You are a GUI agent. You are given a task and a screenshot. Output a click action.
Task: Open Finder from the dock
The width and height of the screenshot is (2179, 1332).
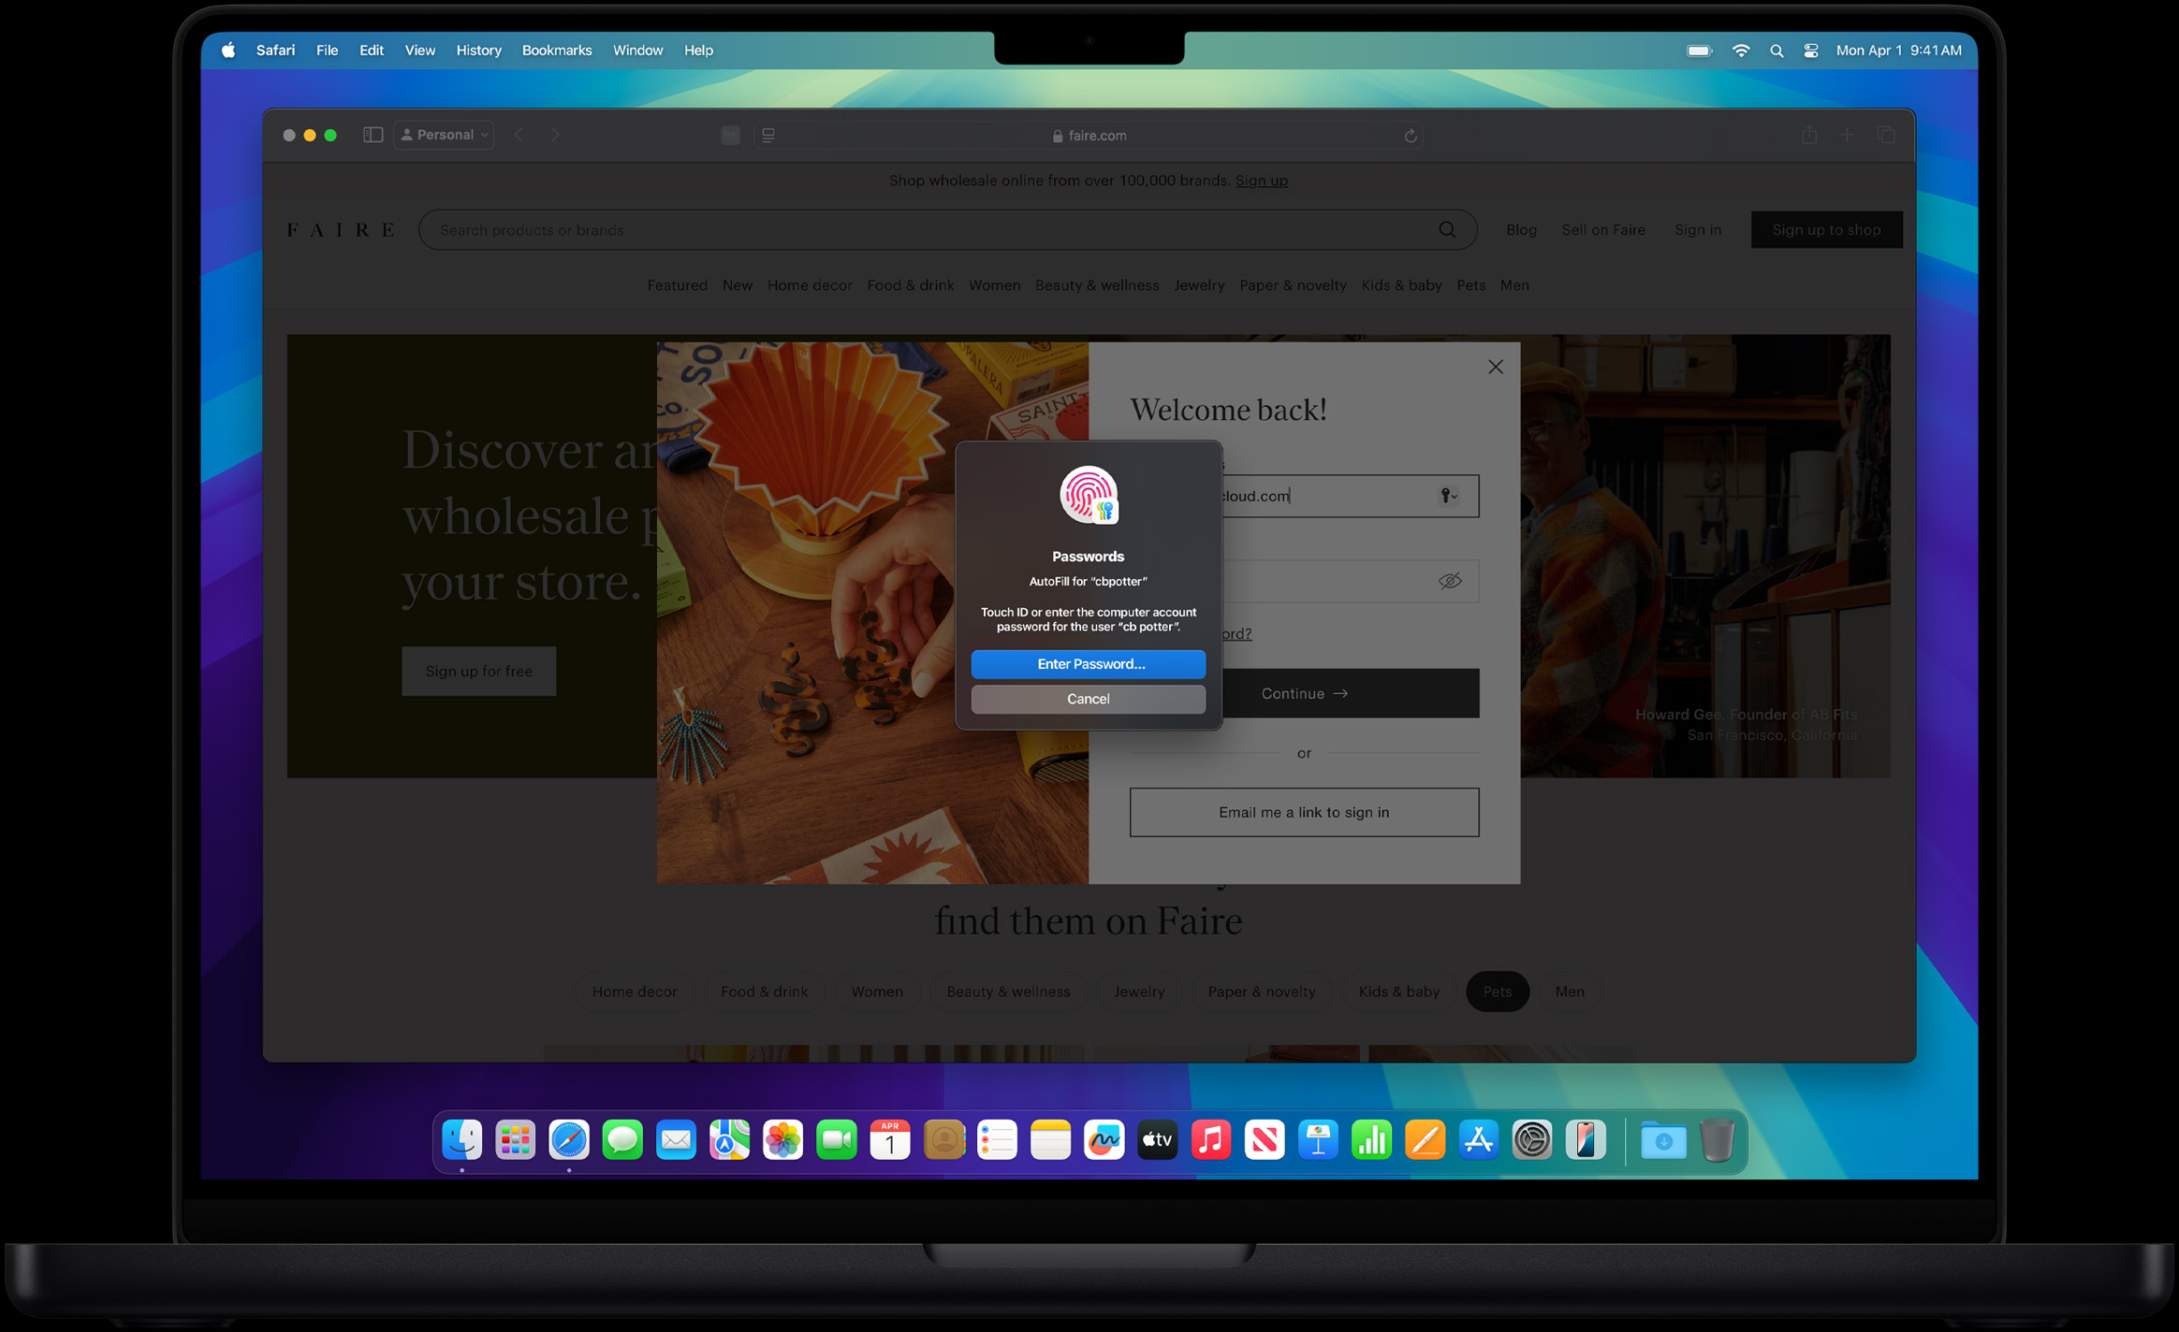(x=461, y=1140)
